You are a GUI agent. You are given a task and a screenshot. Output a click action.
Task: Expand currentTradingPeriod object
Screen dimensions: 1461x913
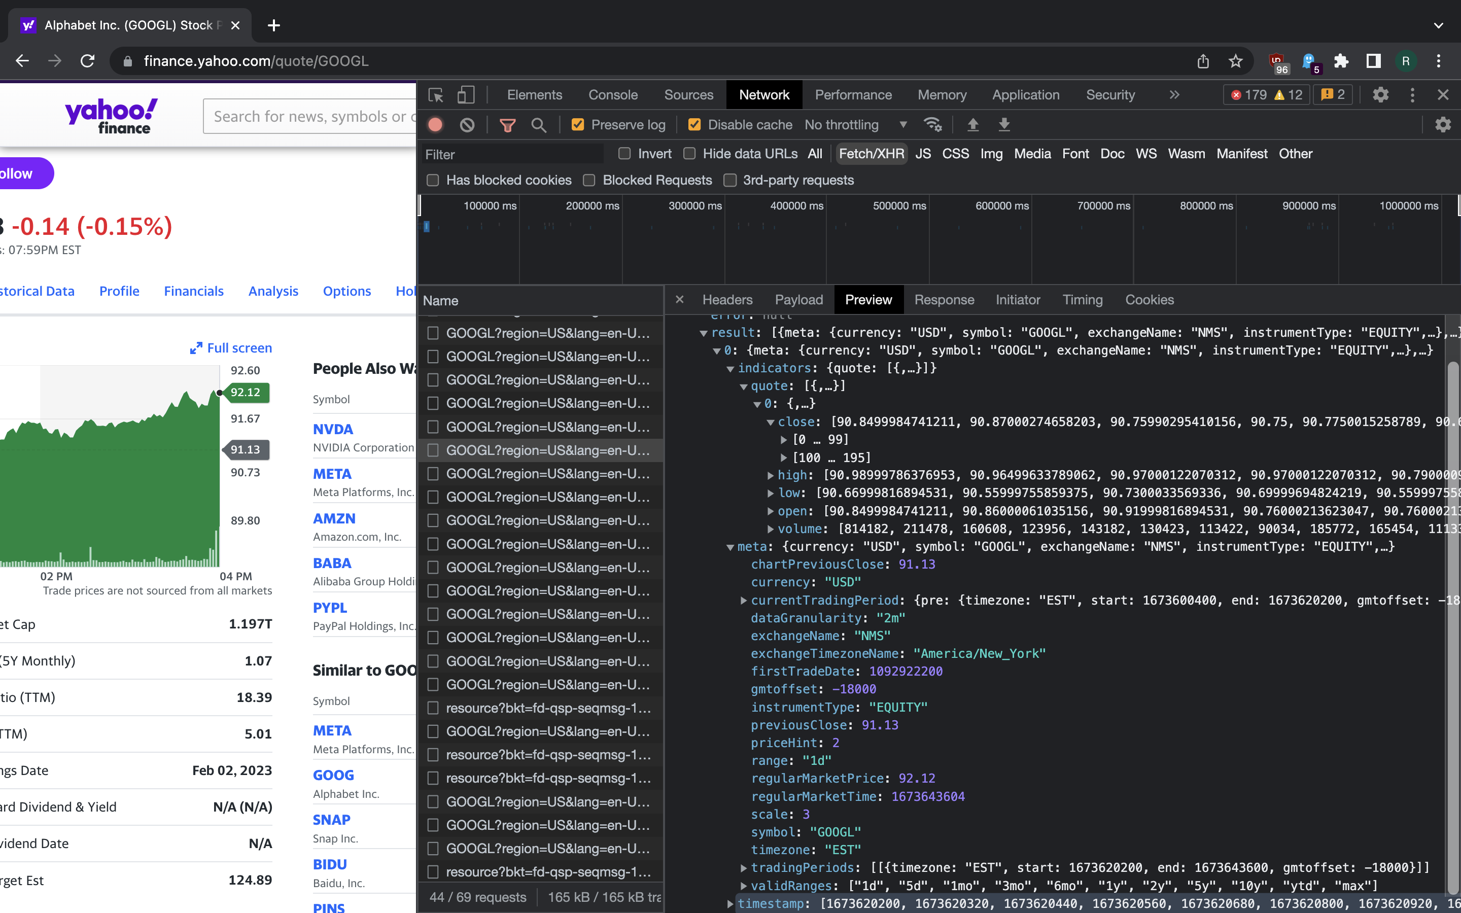coord(743,601)
